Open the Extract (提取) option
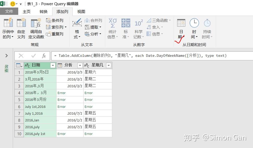This screenshot has height=148, width=253. pos(93,27)
